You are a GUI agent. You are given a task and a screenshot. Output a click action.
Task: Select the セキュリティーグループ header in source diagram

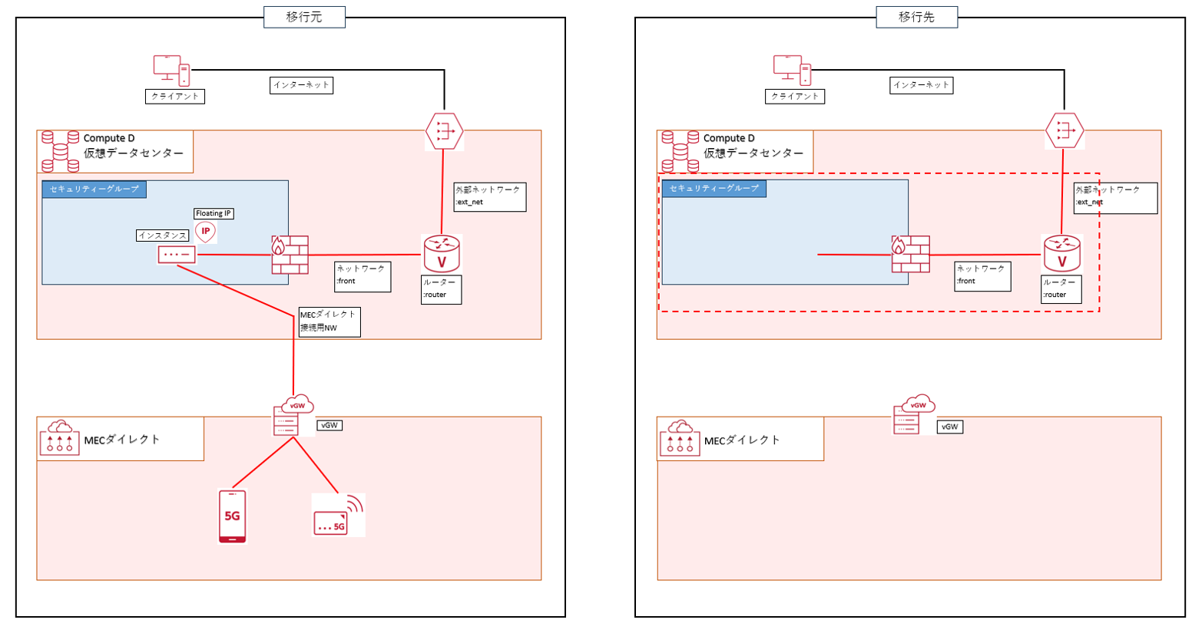click(94, 189)
